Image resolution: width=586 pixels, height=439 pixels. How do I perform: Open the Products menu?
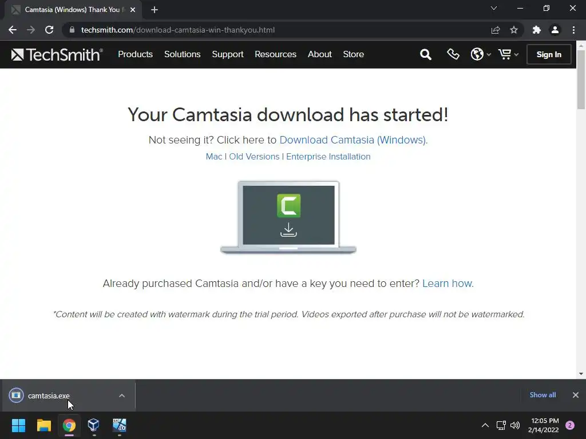pos(135,54)
